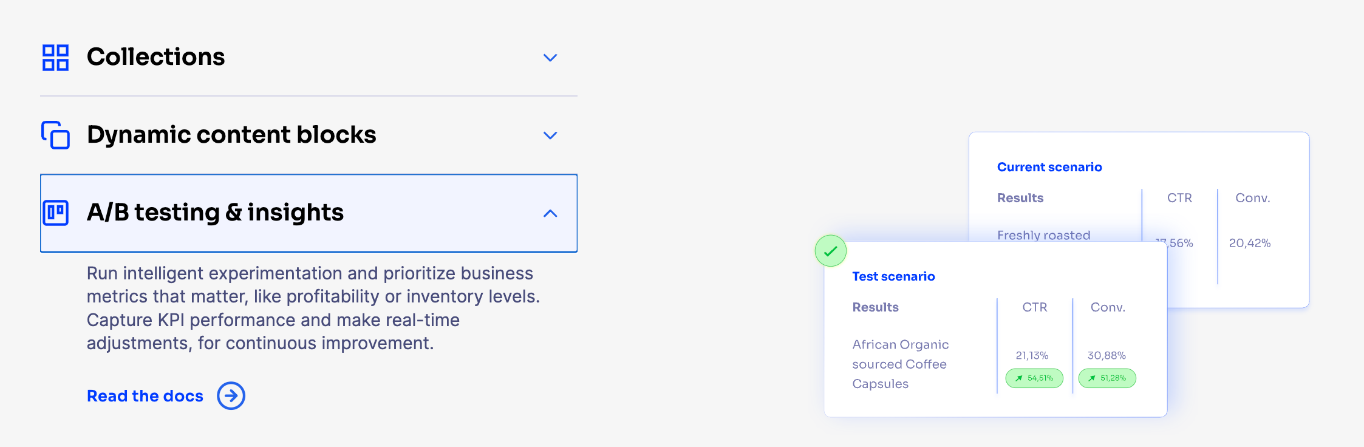Click the A/B testing board icon
Image resolution: width=1364 pixels, height=447 pixels.
55,213
